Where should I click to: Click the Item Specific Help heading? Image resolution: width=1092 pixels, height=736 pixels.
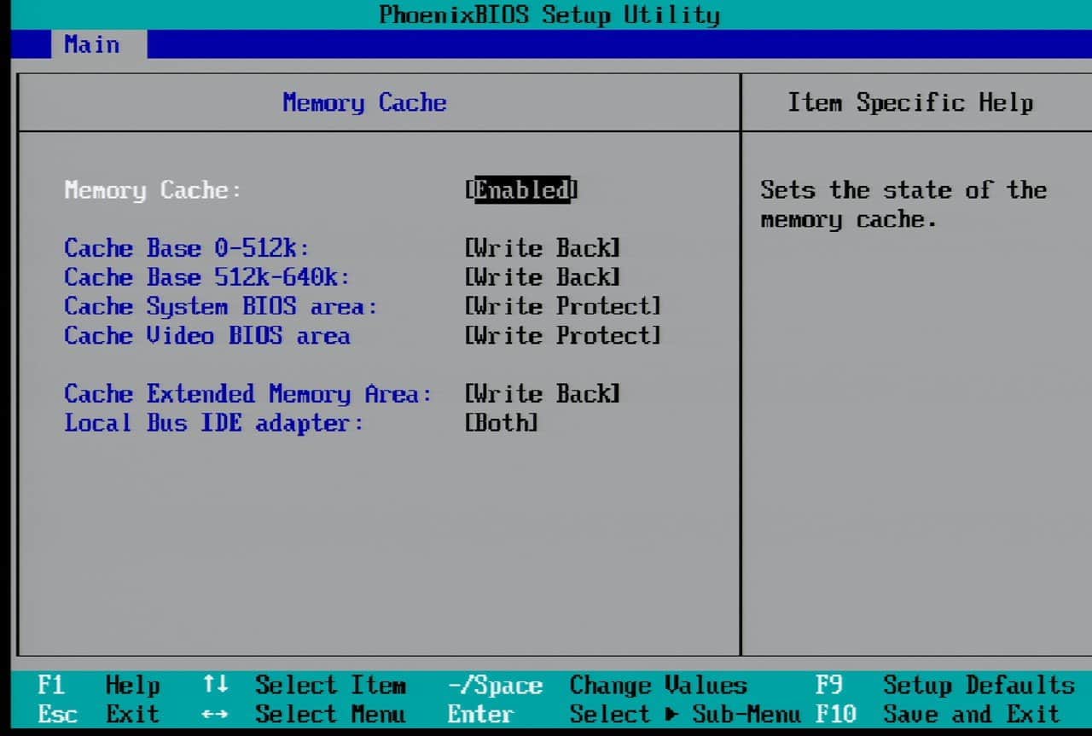coord(910,102)
